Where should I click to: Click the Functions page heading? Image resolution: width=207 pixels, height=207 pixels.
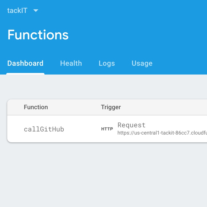pos(38,35)
